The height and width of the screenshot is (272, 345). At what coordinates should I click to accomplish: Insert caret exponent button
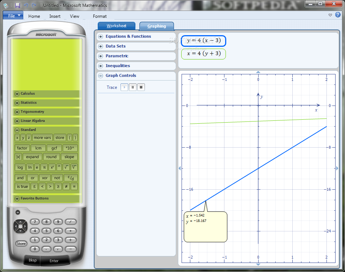[x=59, y=167]
